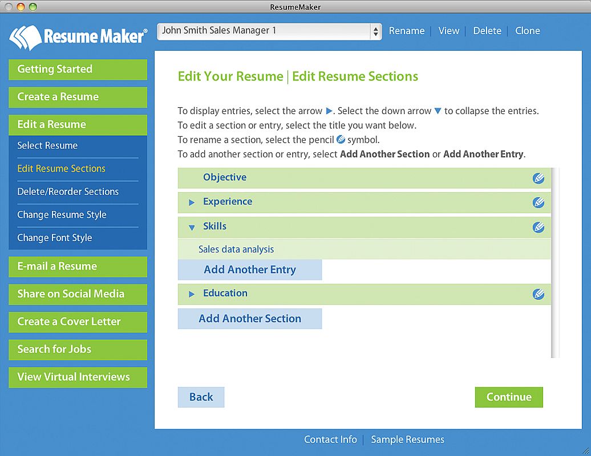Open the Create a Cover Letter tab
The width and height of the screenshot is (591, 456).
click(78, 322)
